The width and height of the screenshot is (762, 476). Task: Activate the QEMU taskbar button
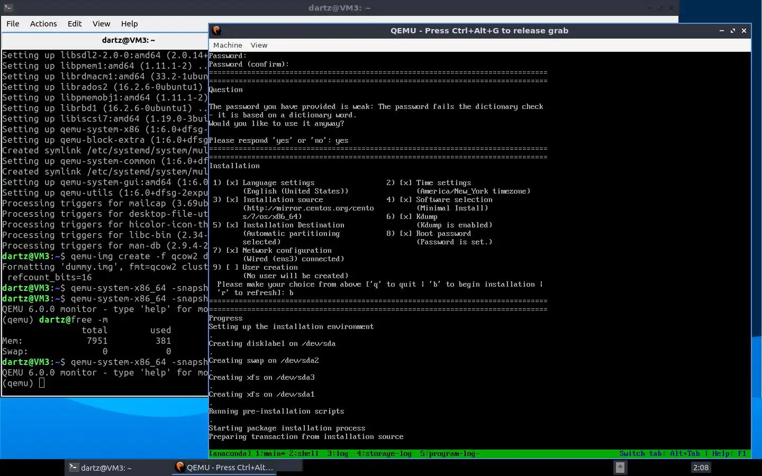[225, 468]
